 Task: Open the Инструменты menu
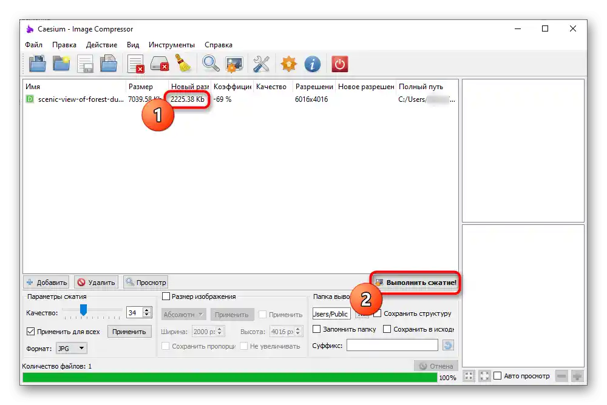tap(172, 45)
